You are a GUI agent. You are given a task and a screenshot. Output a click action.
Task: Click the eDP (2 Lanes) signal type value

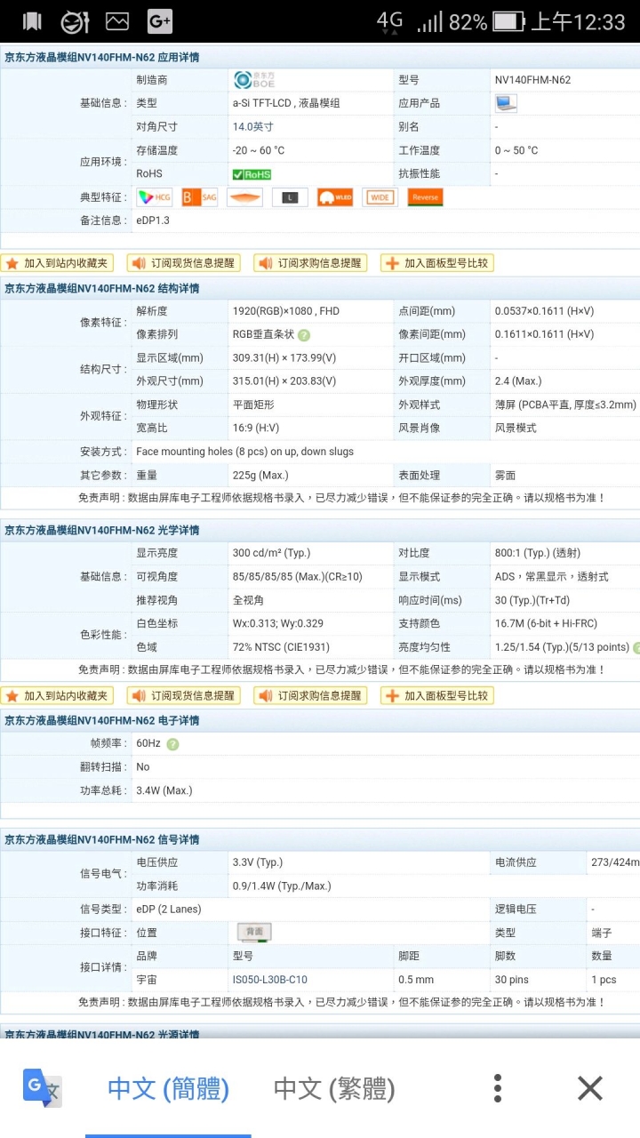[169, 909]
